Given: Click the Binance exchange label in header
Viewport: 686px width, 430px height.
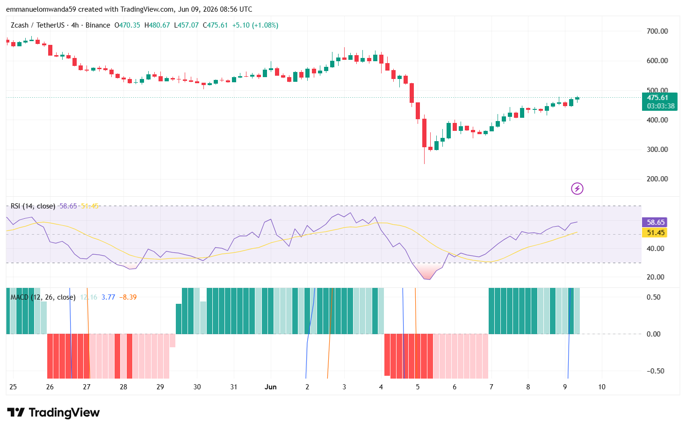Looking at the screenshot, I should (98, 25).
